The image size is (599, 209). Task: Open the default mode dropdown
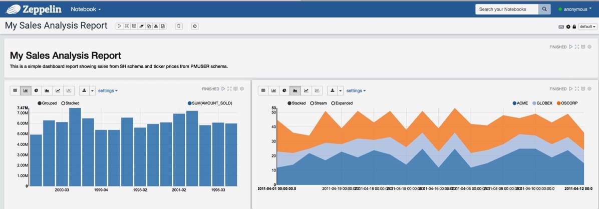[x=587, y=26]
